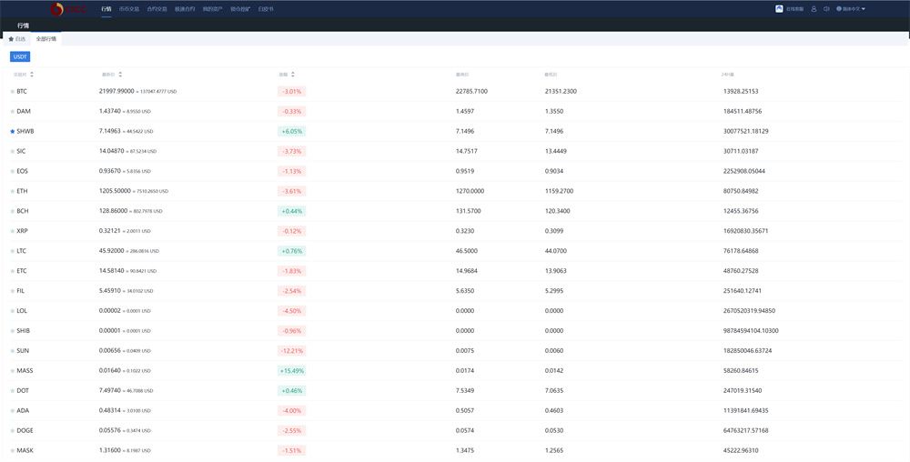910x462 pixels.
Task: Open the MASK trading pair
Action: click(x=25, y=450)
